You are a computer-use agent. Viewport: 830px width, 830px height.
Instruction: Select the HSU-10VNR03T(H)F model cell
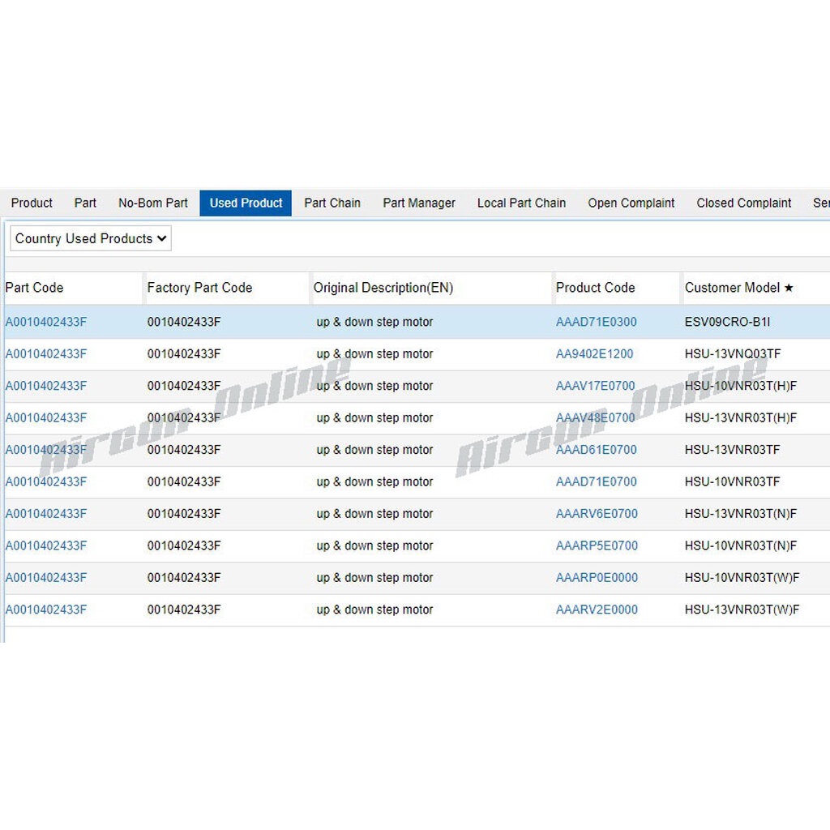[741, 386]
